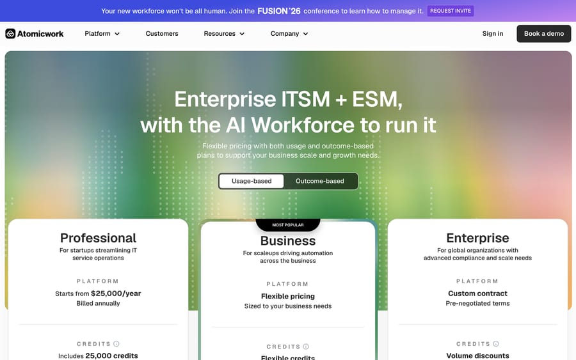The image size is (576, 360).
Task: Open the info icon beside Business CREDITS
Action: coord(306,347)
